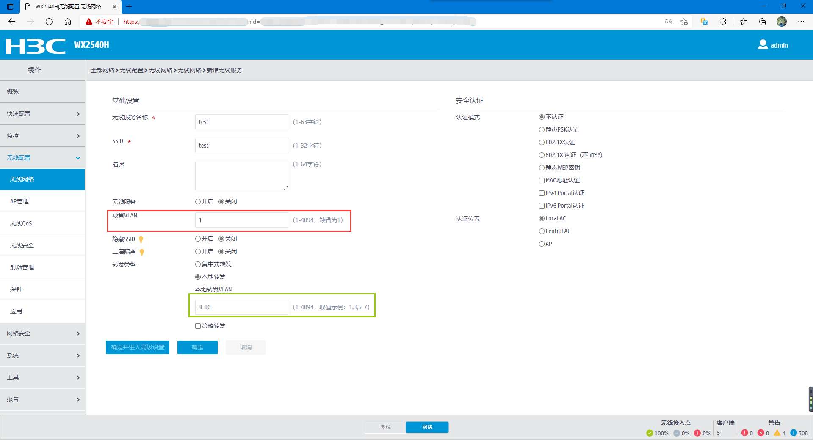Select 静态WEP密钥 authentication mode
Screen dimensions: 813x440
tap(542, 168)
